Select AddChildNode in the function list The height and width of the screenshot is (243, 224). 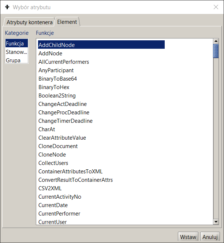point(57,45)
